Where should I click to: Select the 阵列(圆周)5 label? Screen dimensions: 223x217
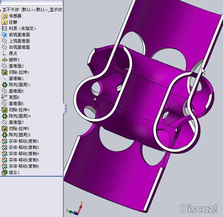(20, 135)
